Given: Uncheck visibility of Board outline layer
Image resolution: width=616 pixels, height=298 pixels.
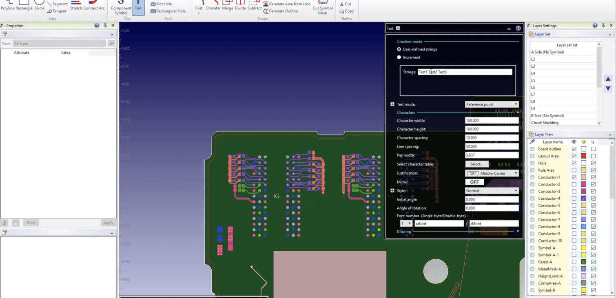Looking at the screenshot, I should coord(574,149).
